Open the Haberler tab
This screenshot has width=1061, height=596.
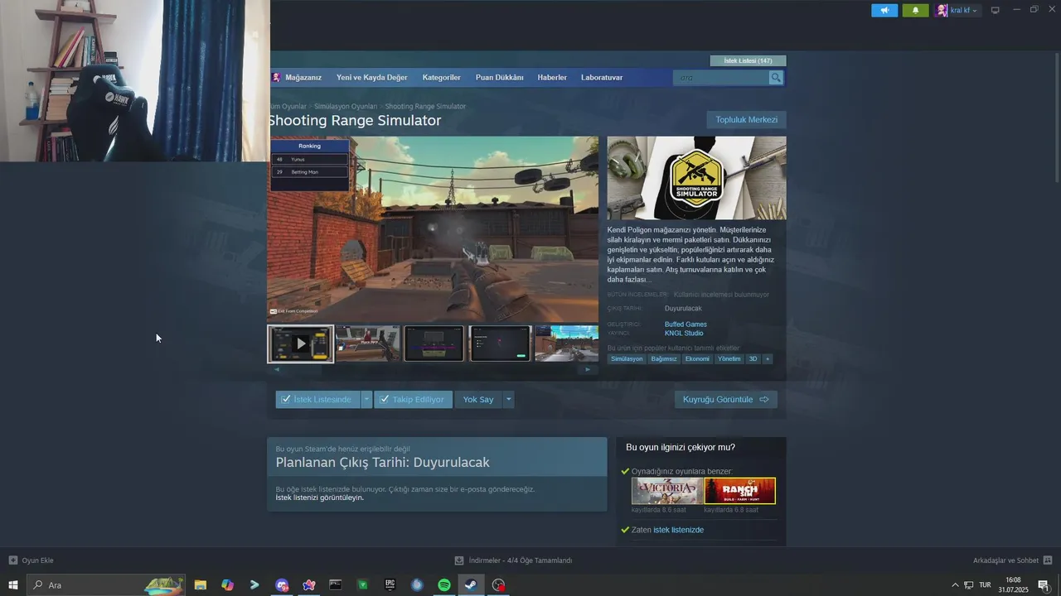(552, 77)
